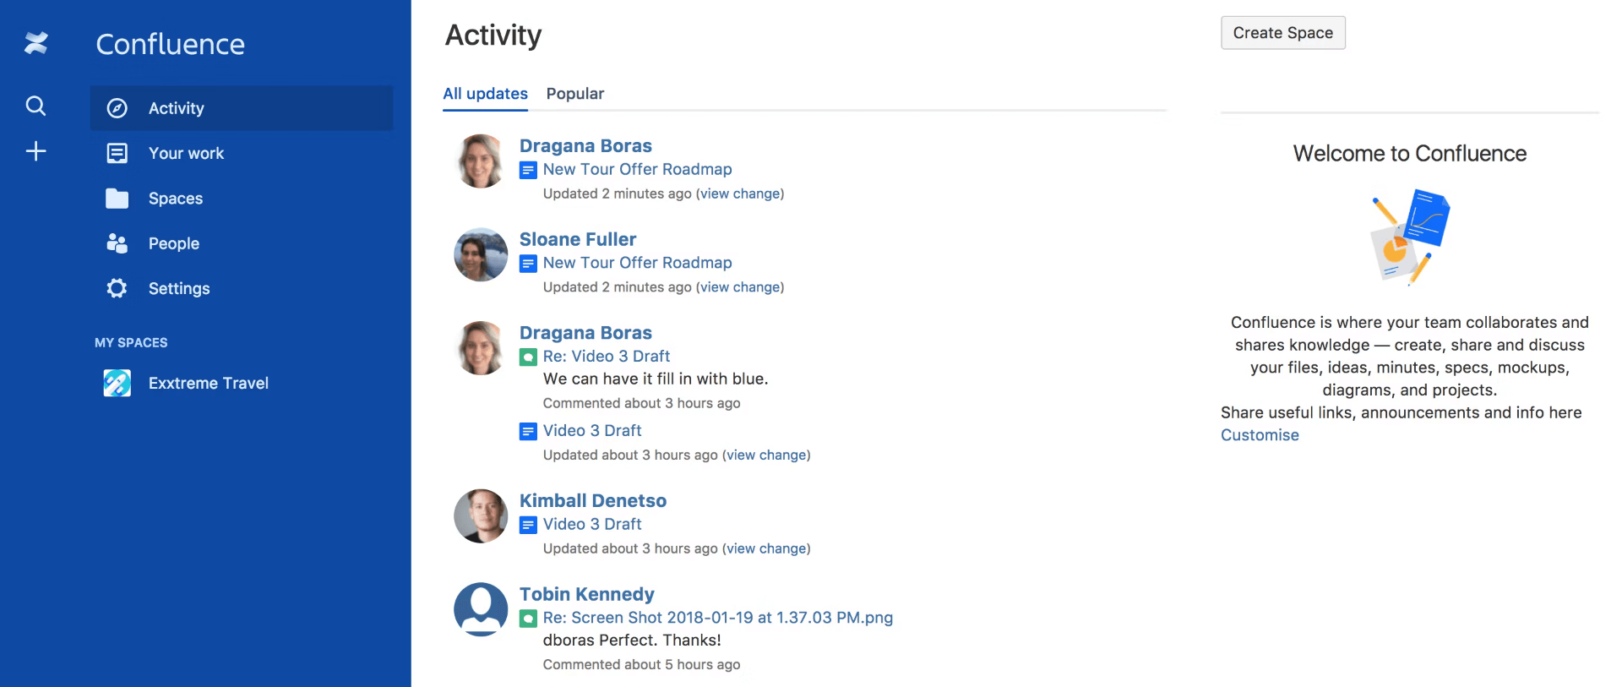
Task: Open Settings in the sidebar
Action: click(x=242, y=288)
